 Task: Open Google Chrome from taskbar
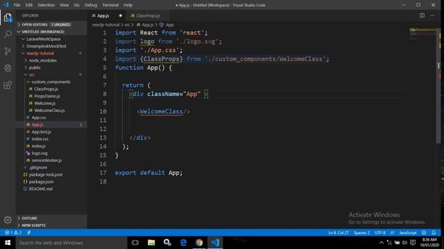pyautogui.click(x=199, y=243)
